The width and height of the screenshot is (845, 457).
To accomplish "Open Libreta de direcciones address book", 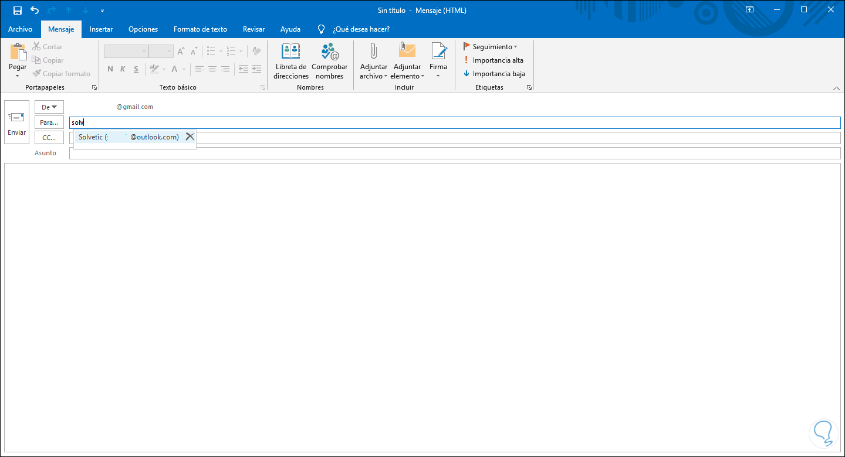I will coord(290,53).
